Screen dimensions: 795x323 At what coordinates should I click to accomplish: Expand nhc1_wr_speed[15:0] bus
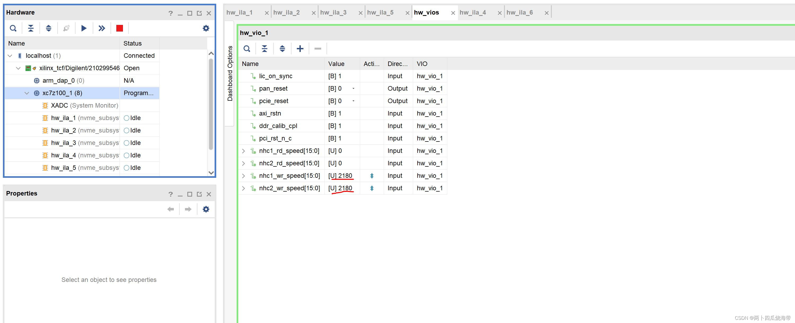pyautogui.click(x=244, y=176)
